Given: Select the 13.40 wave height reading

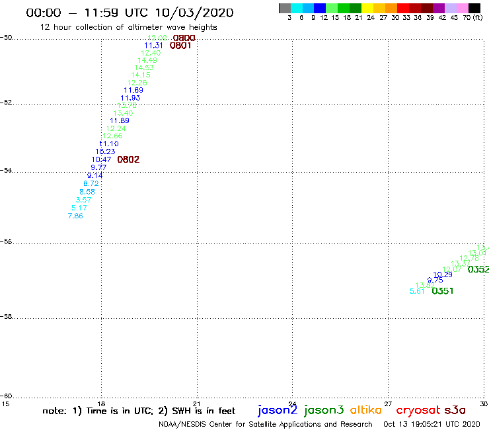Looking at the screenshot, I should coord(123,113).
